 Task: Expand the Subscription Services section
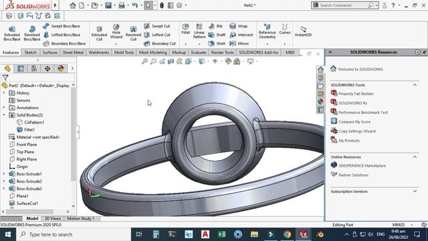point(415,191)
